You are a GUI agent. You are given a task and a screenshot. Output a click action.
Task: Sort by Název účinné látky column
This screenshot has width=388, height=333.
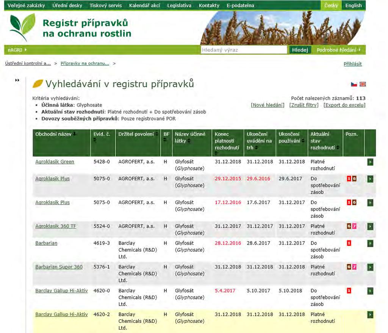189,141
